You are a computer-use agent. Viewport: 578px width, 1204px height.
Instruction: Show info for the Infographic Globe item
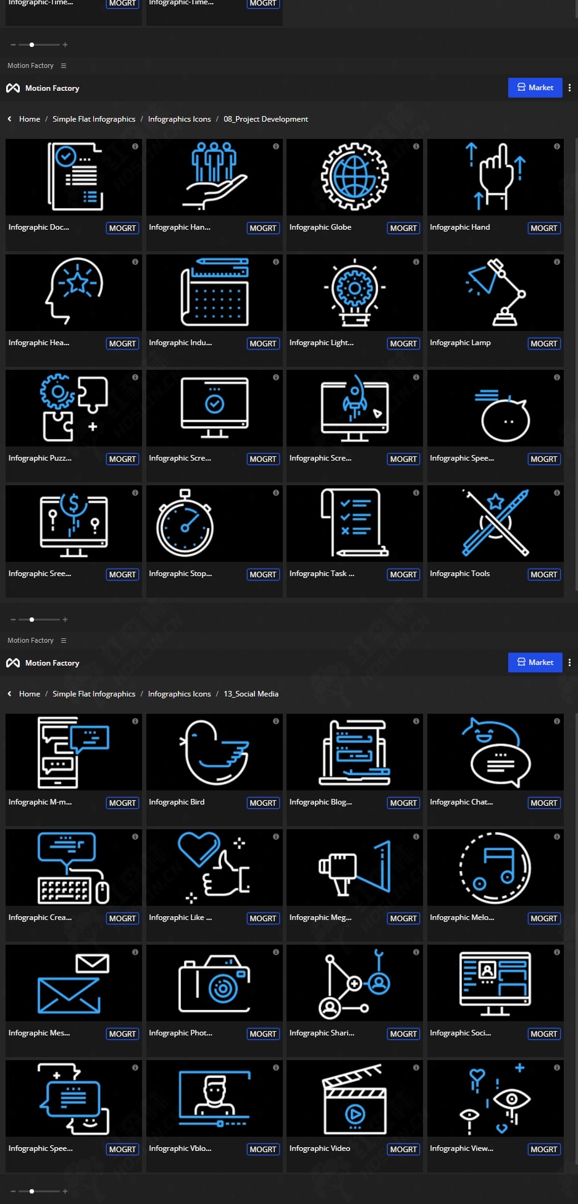pyautogui.click(x=416, y=146)
